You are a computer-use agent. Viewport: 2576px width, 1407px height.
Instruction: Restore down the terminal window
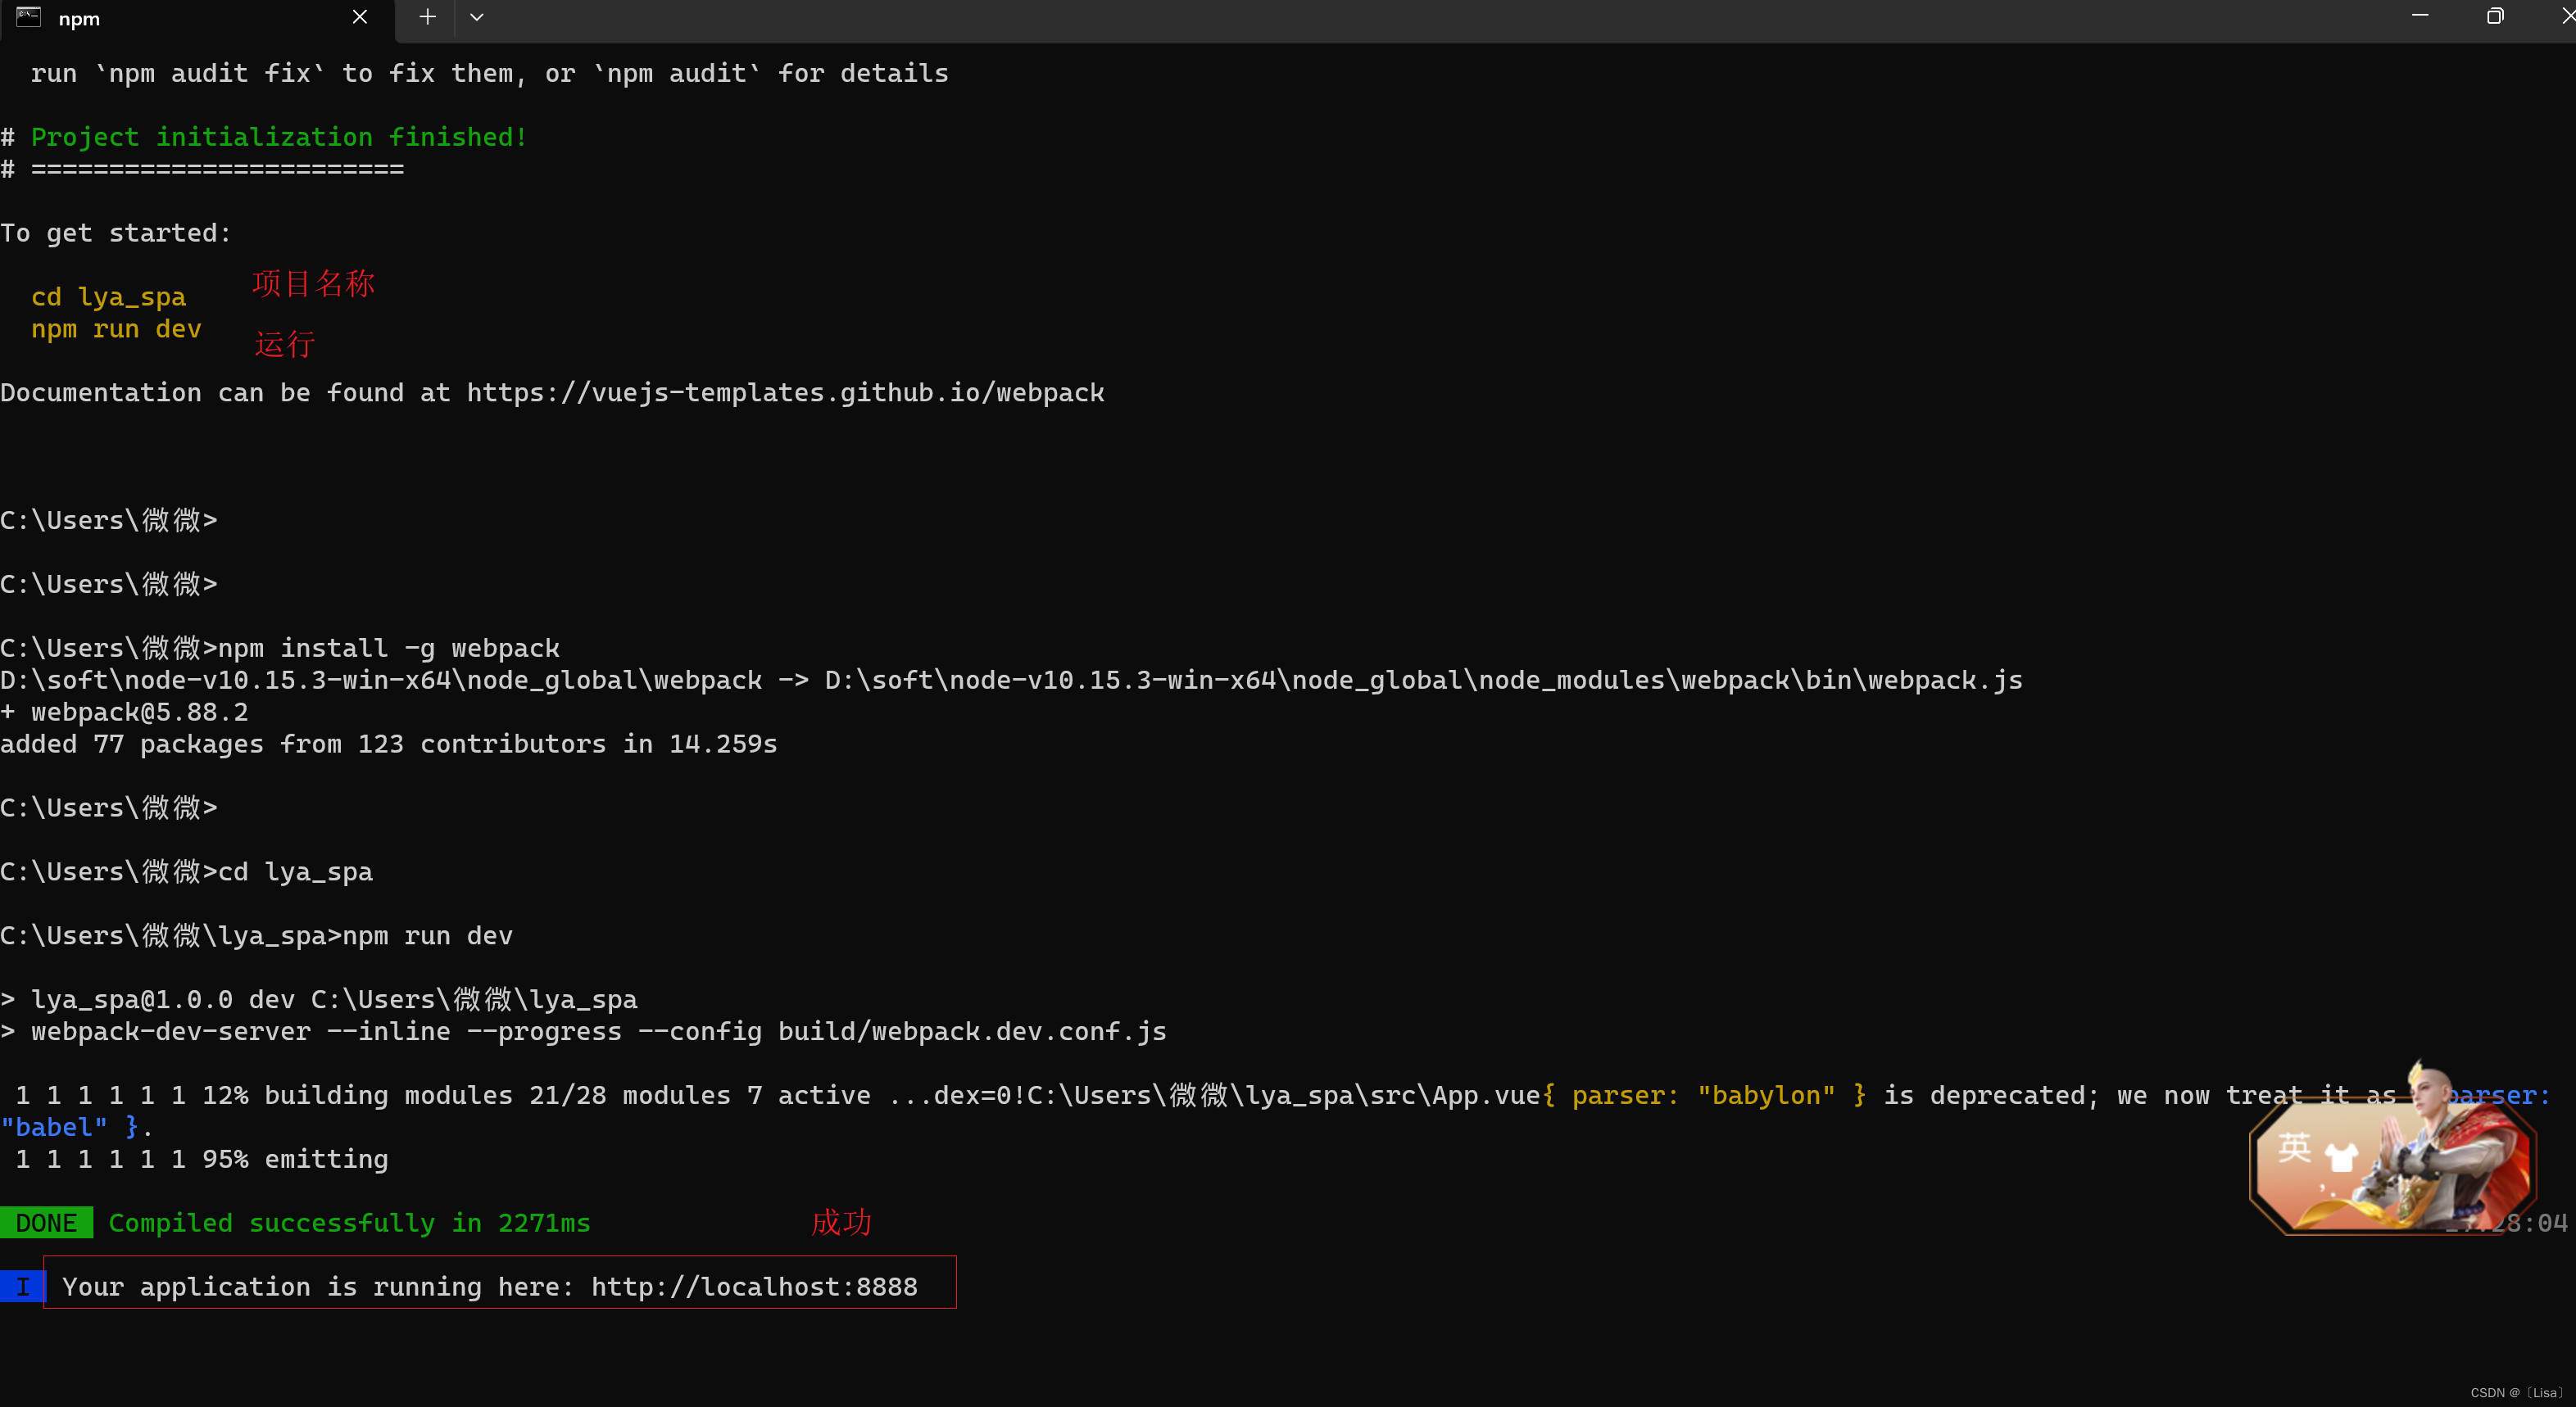(2495, 16)
